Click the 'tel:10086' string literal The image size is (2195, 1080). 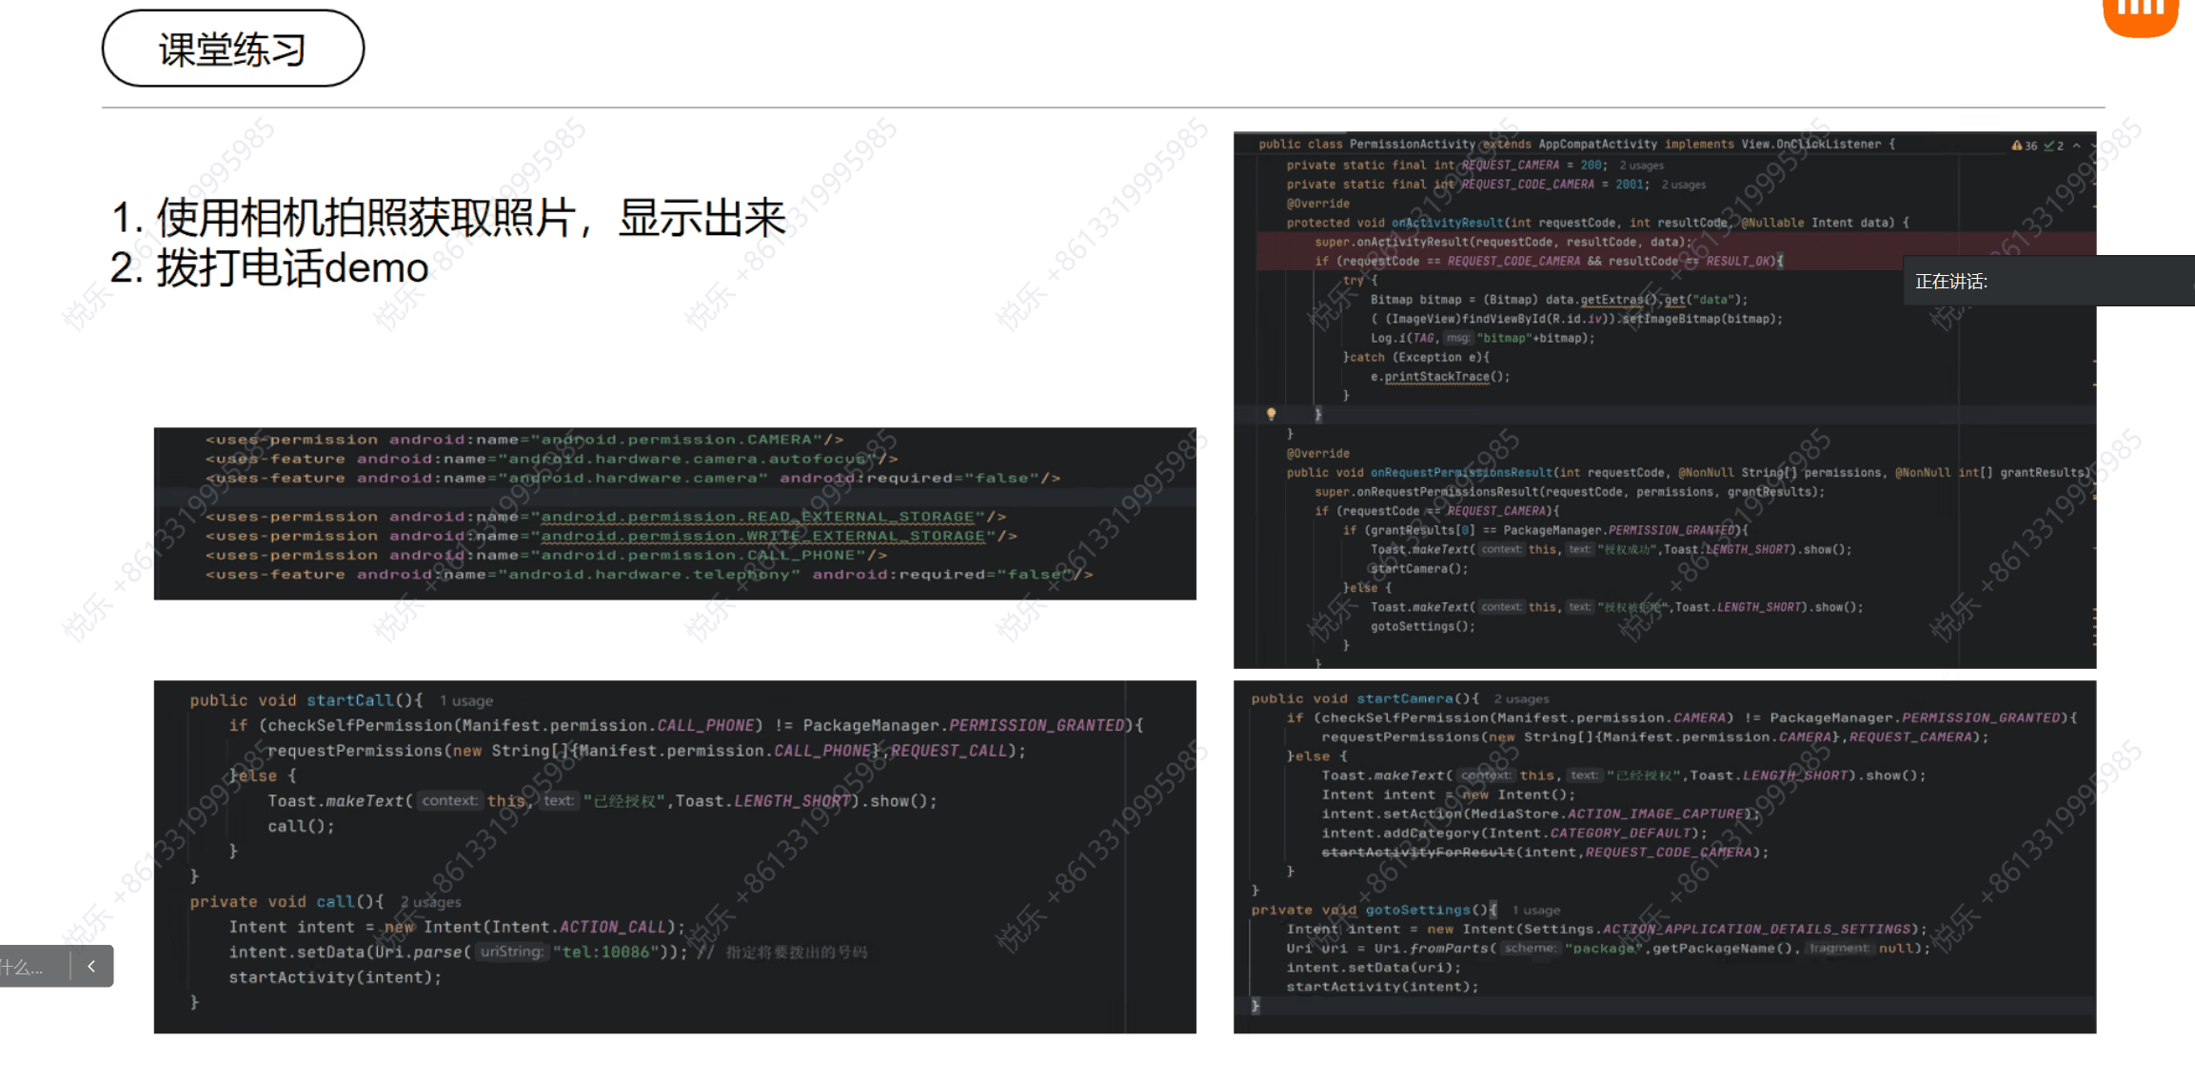(606, 952)
